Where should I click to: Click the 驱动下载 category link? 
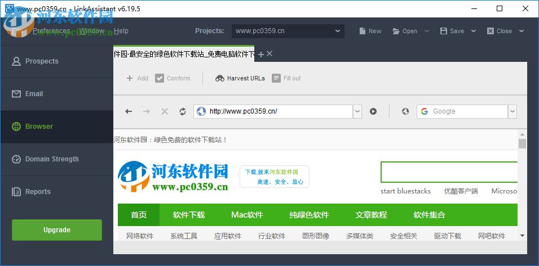448,236
